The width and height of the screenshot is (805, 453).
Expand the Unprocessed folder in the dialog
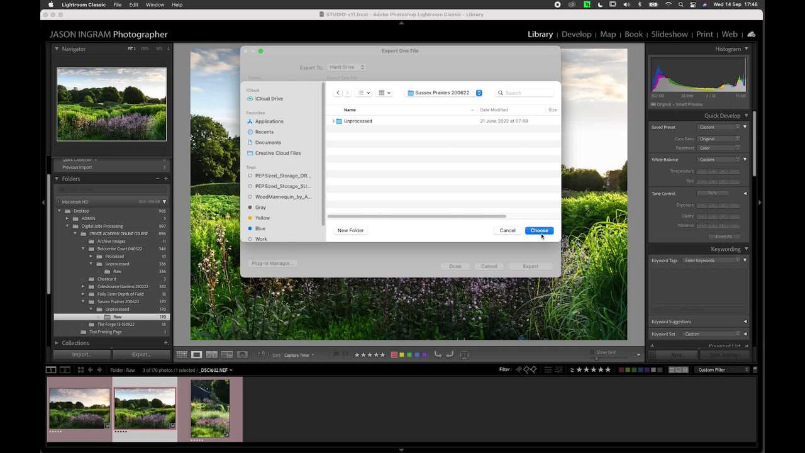[333, 121]
